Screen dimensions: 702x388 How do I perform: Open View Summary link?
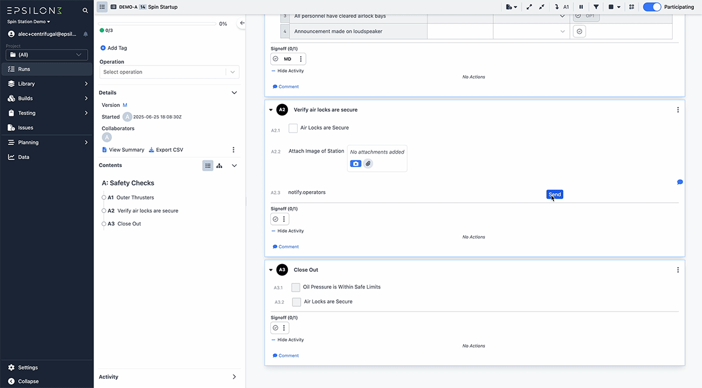123,150
